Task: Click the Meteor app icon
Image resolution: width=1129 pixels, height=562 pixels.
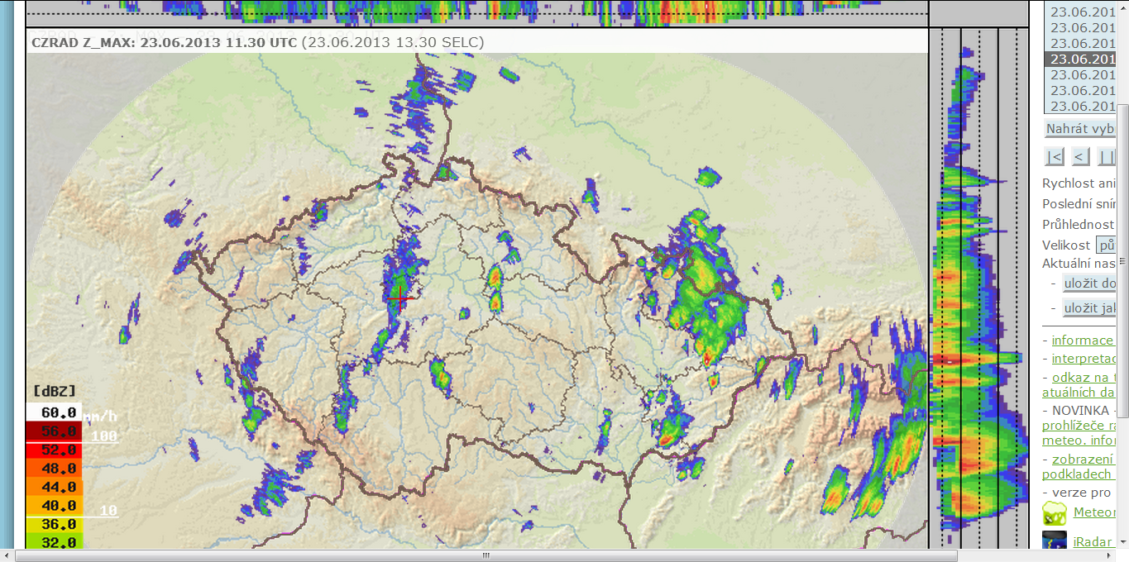Action: [1055, 513]
